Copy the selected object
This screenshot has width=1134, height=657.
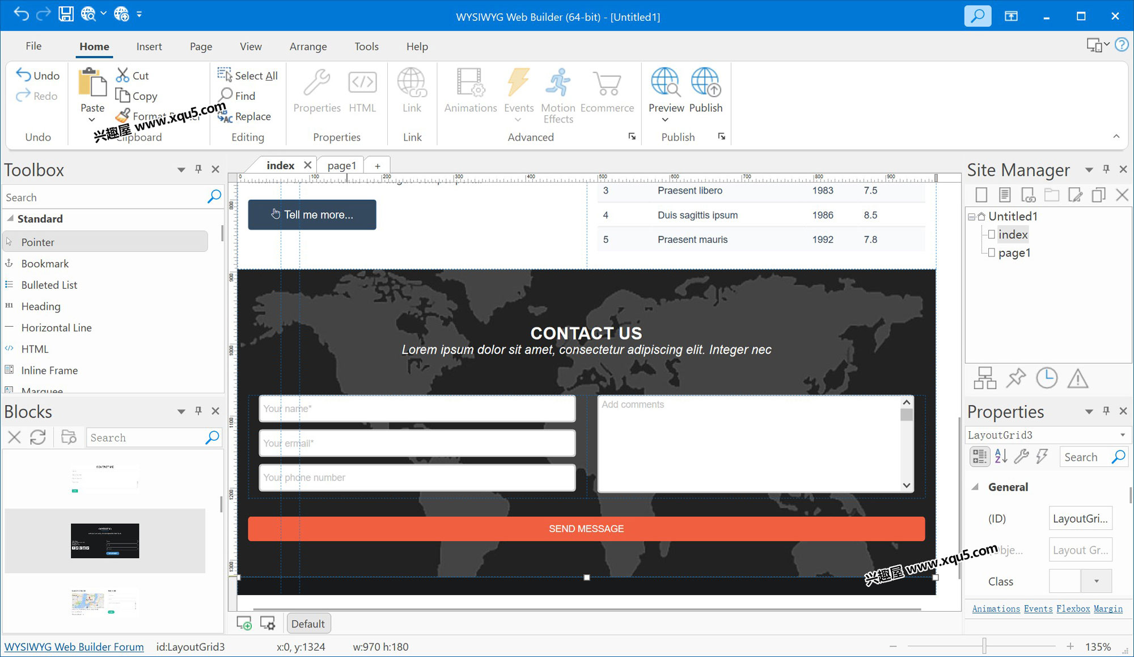tap(137, 96)
